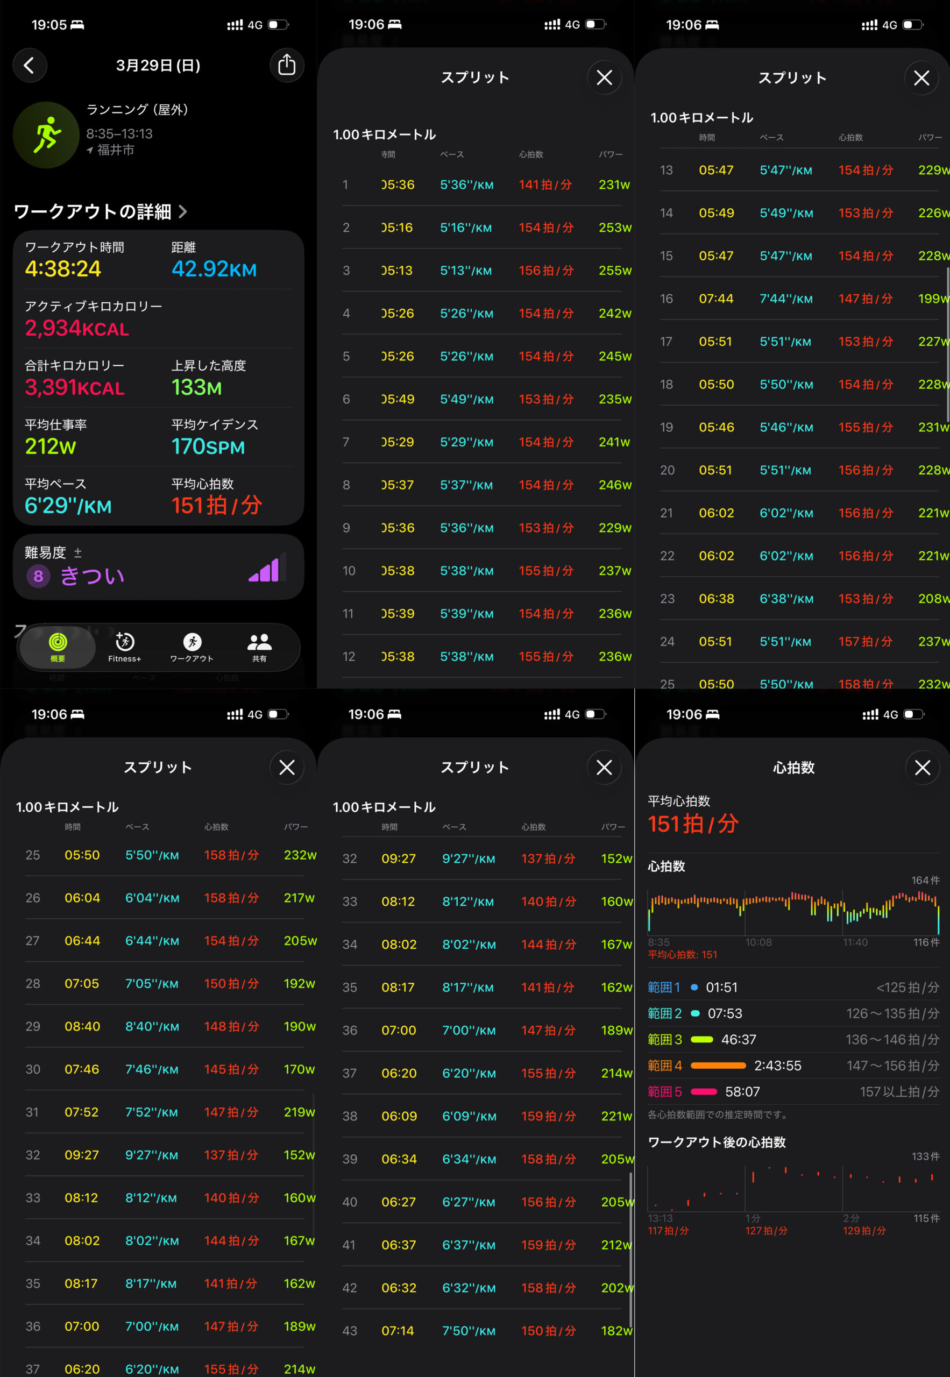Tap the 範囲1 blue zone label
Image resolution: width=950 pixels, height=1377 pixels.
point(663,988)
